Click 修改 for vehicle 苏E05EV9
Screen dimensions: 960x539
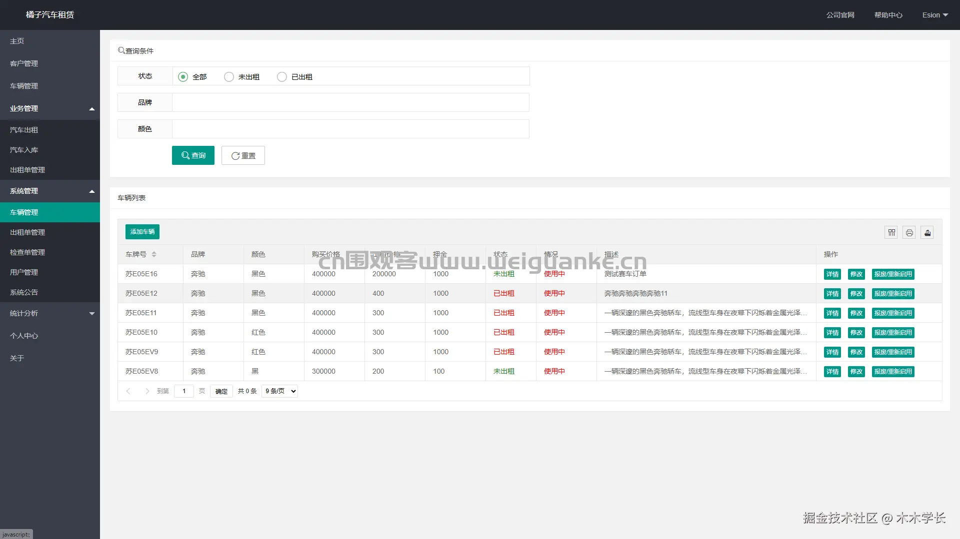coord(856,352)
